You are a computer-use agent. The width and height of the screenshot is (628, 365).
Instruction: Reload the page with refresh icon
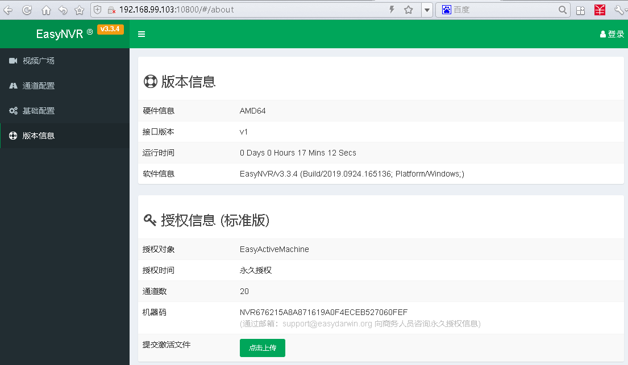pos(27,10)
